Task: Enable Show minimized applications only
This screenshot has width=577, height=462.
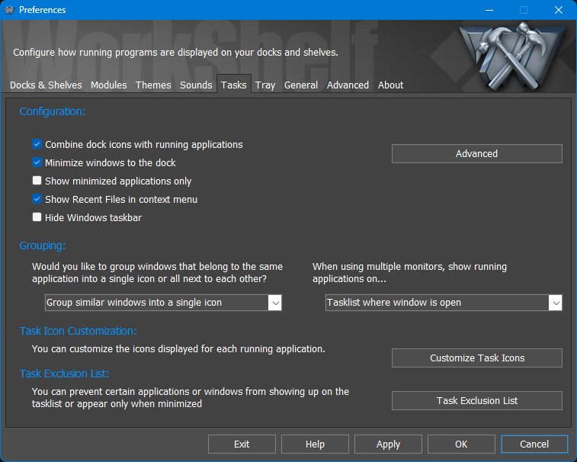Action: coord(37,181)
